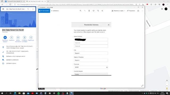The height and width of the screenshot is (95, 170).
Task: Click the second Optional address field
Action: (x=91, y=46)
